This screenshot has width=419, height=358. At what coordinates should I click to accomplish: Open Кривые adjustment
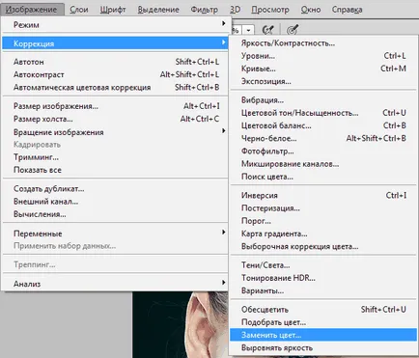click(x=323, y=69)
